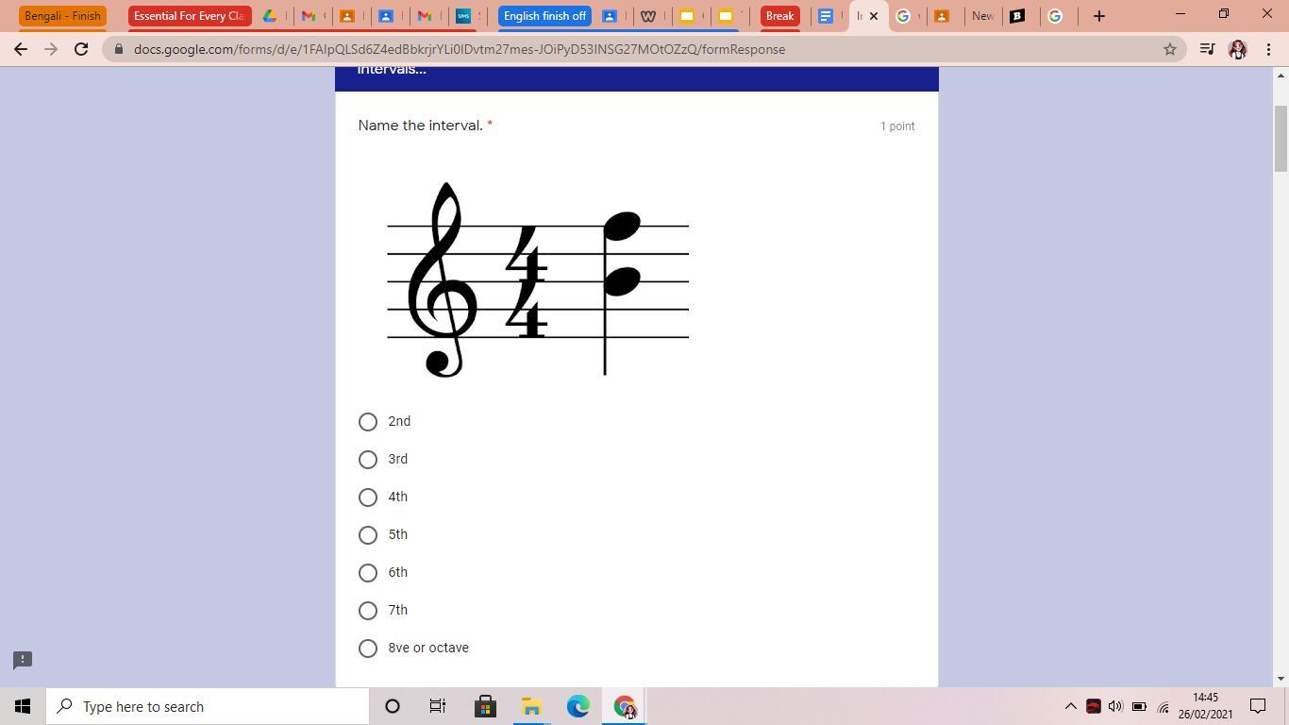This screenshot has height=725, width=1289.
Task: Open the volume control in system tray
Action: (1115, 706)
